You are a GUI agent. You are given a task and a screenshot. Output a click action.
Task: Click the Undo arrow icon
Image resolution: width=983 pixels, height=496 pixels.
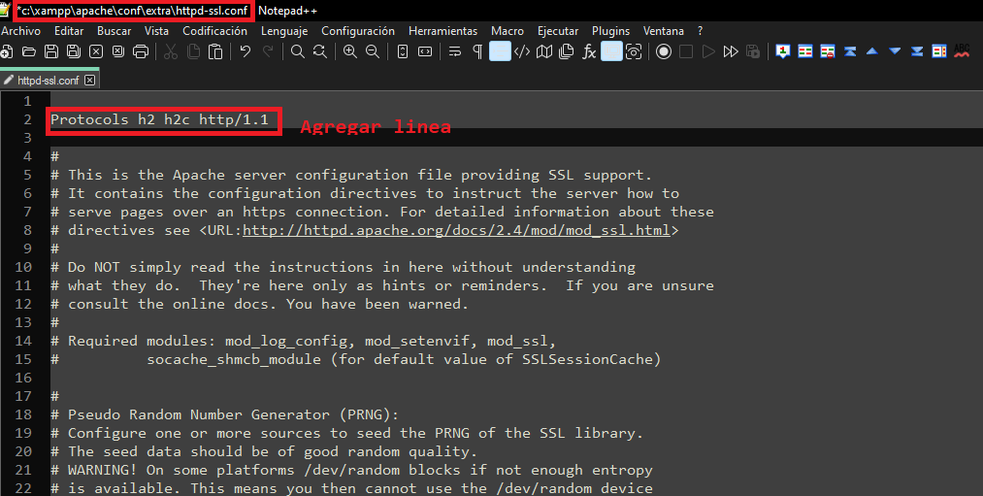click(246, 51)
